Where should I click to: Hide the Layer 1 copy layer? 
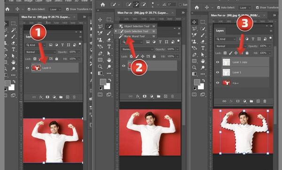[x=218, y=62]
